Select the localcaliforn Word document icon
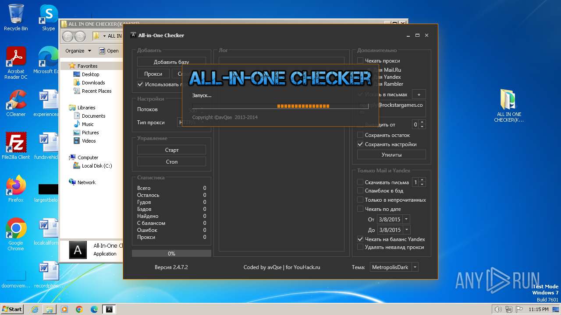The width and height of the screenshot is (561, 315). click(46, 232)
